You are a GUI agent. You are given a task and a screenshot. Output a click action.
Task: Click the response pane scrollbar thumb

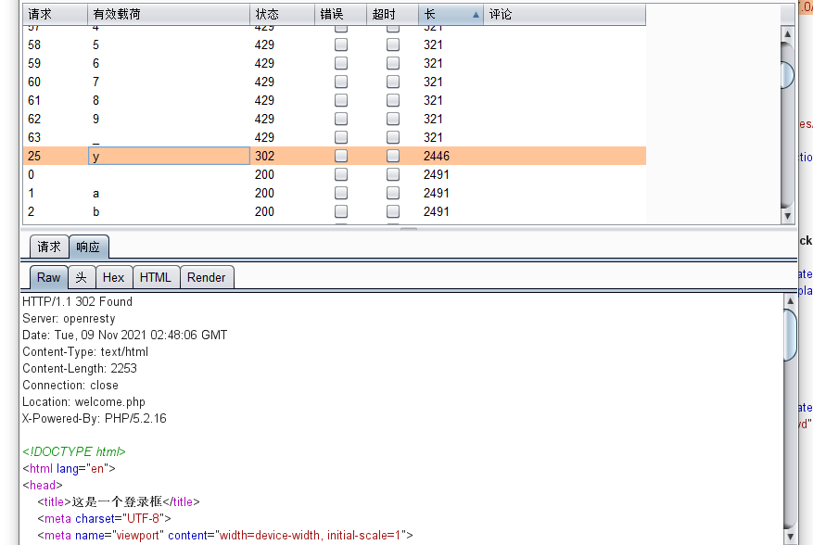[790, 335]
